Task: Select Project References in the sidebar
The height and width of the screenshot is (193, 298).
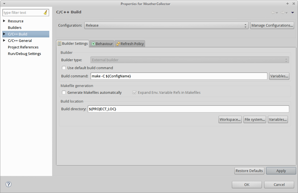Action: click(x=23, y=47)
